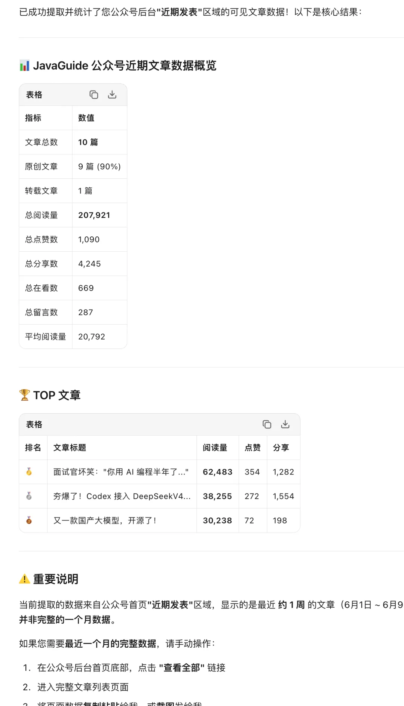
Task: Click the bronze medal rank icon
Action: coord(29,521)
